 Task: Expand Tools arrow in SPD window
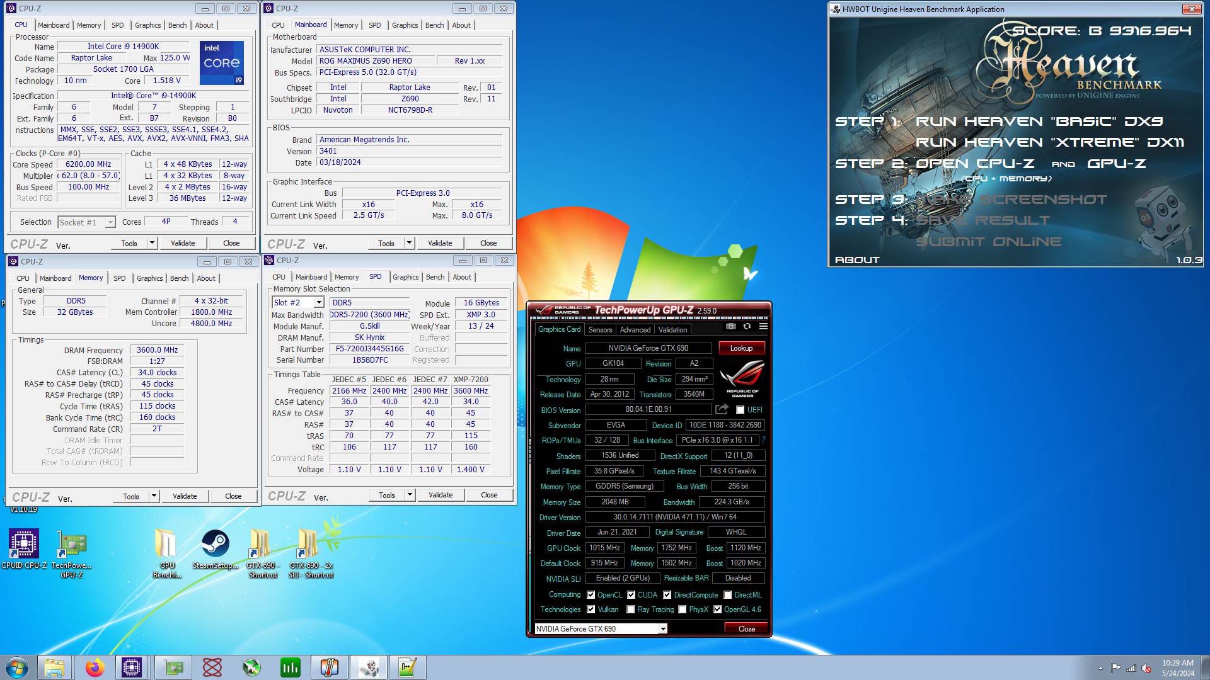(410, 495)
